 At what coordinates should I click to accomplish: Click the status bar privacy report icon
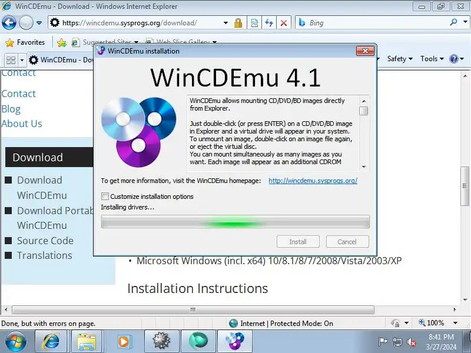[395, 323]
